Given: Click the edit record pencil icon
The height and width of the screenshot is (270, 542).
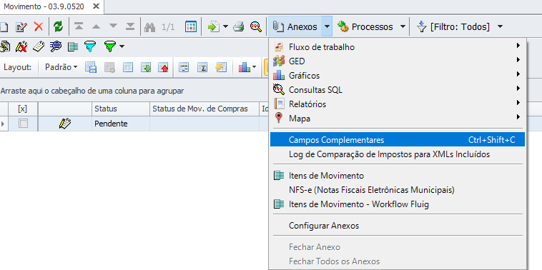Looking at the screenshot, I should (x=21, y=26).
